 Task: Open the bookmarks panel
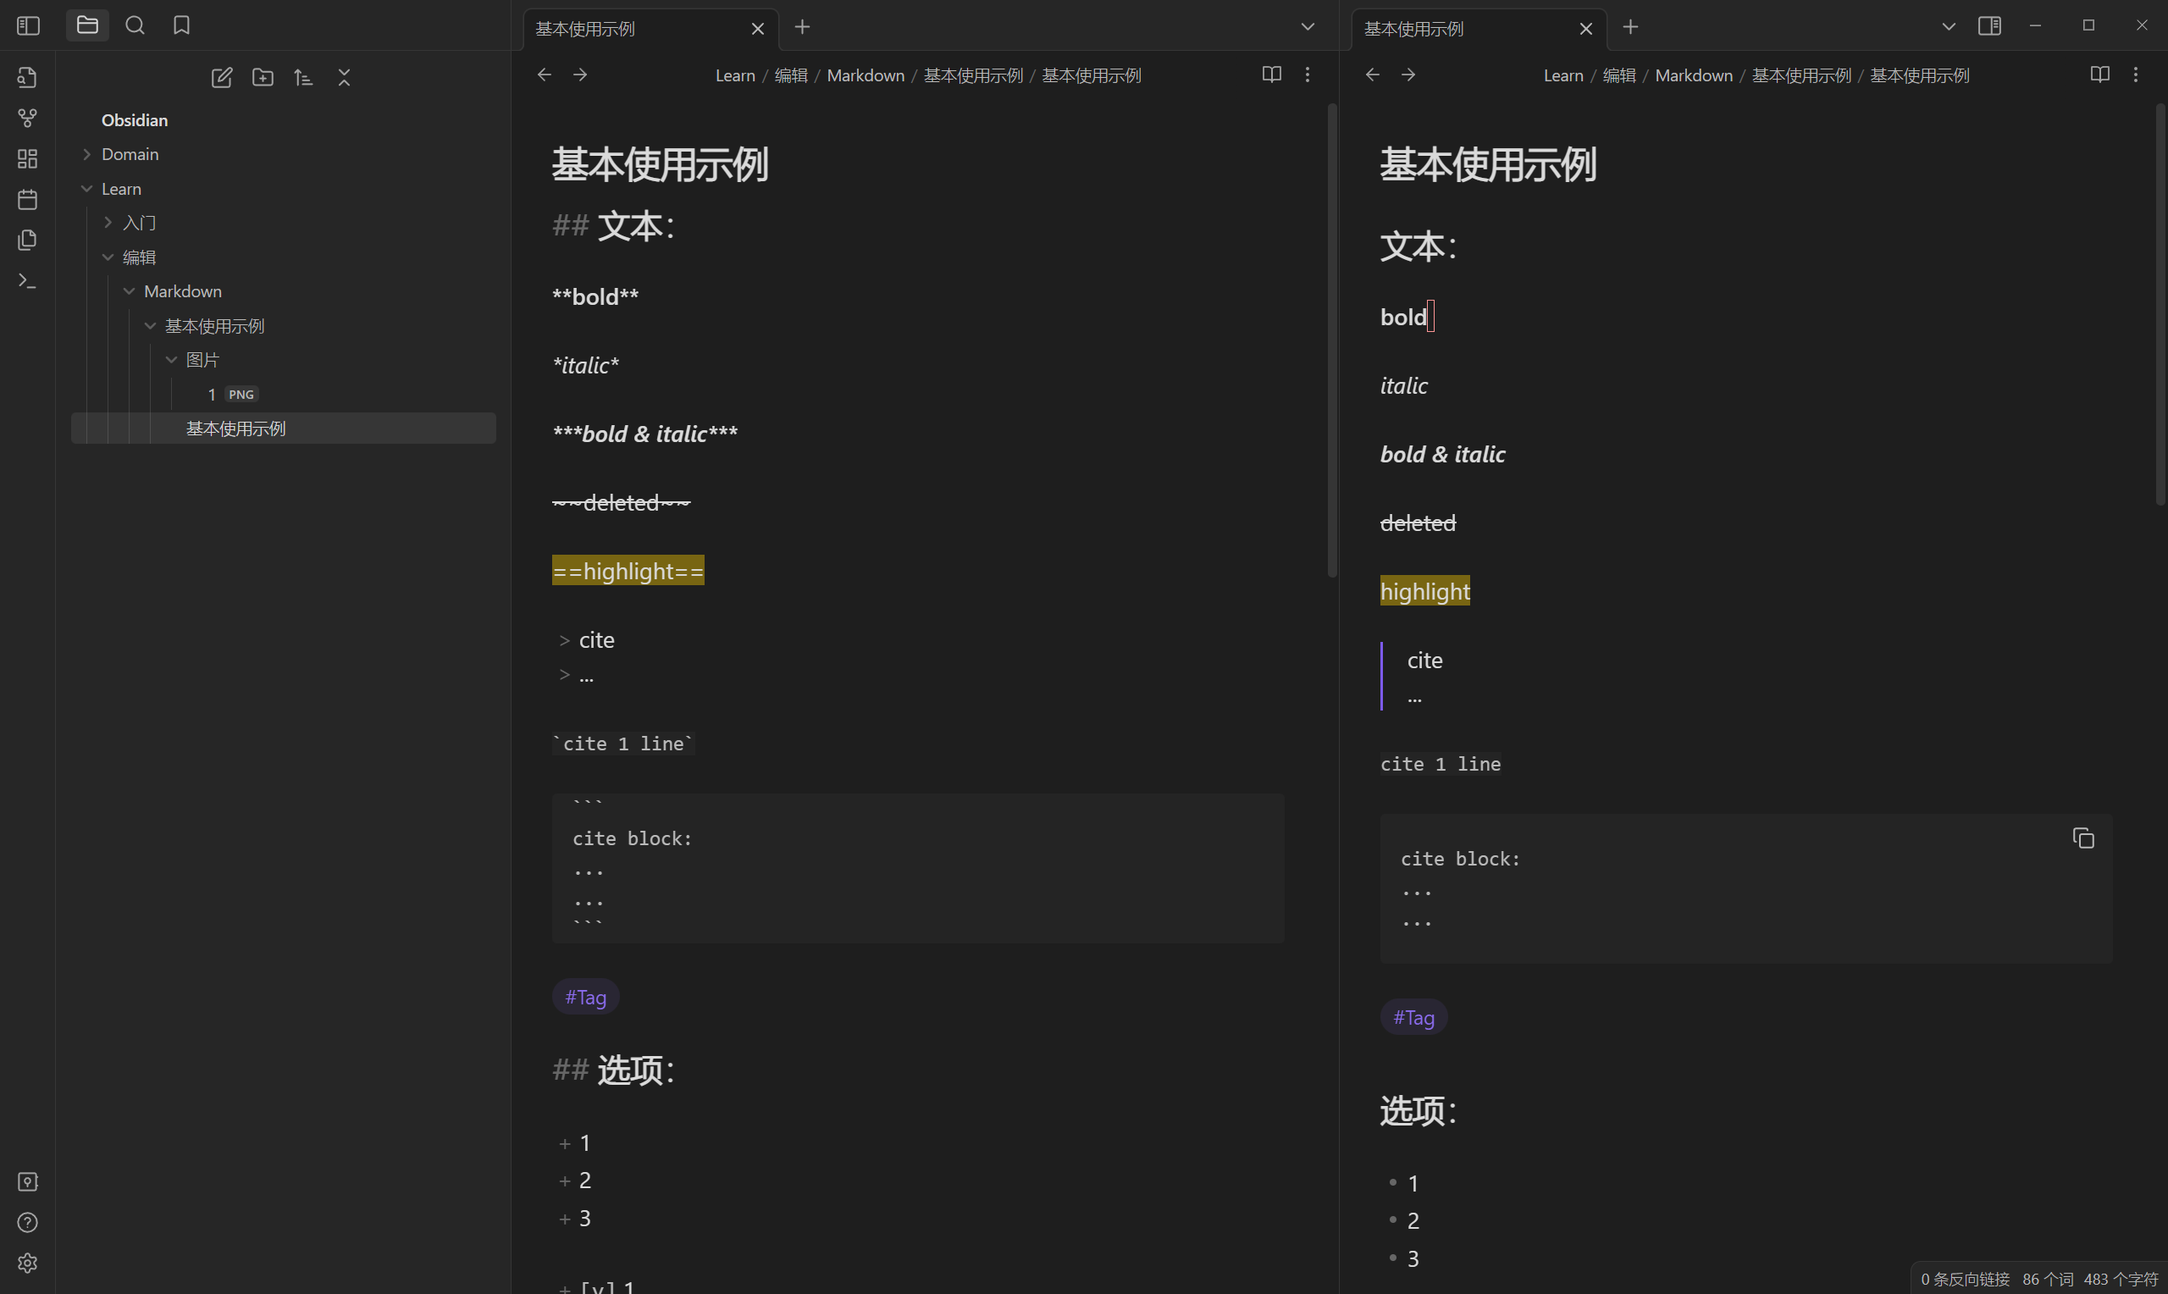click(180, 25)
